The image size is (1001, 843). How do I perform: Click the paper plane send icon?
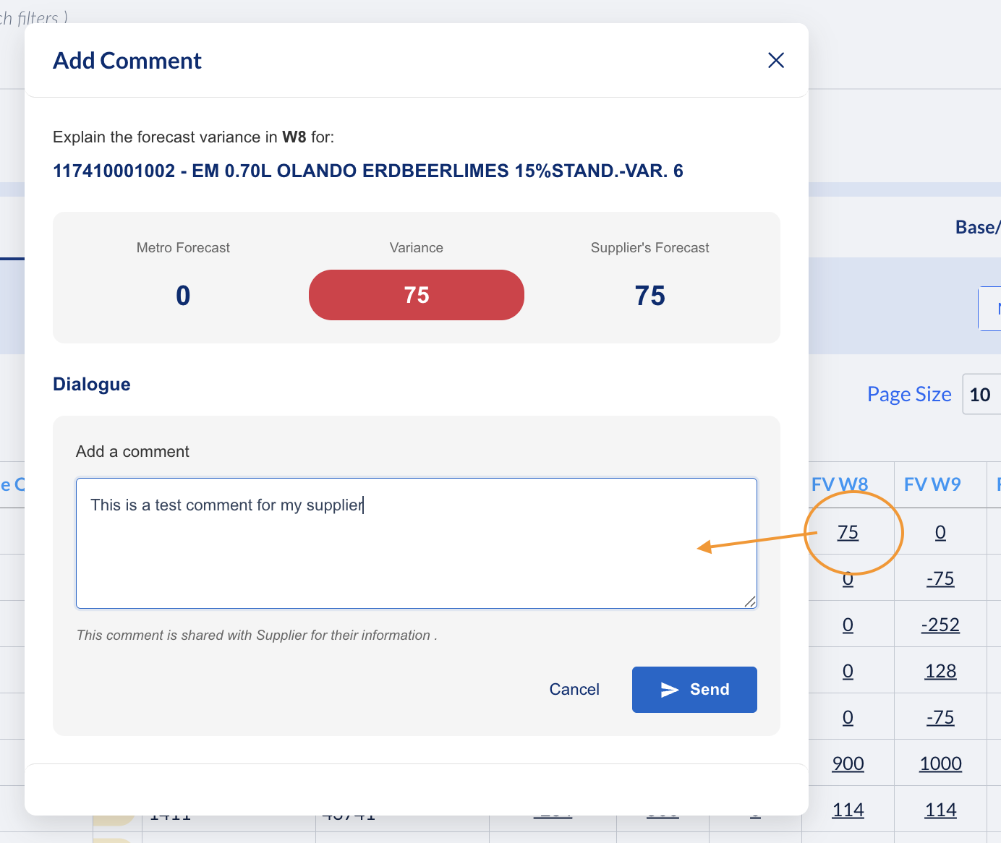click(x=670, y=690)
